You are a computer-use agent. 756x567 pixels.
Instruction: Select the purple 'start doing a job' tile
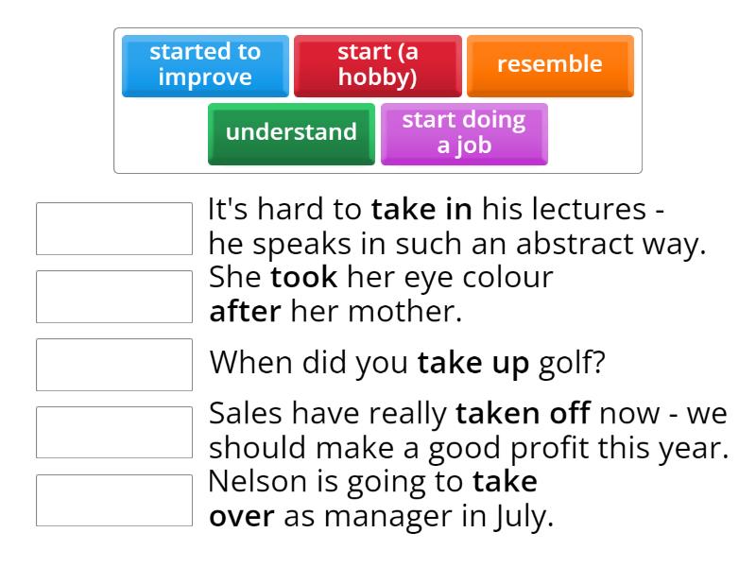[464, 132]
